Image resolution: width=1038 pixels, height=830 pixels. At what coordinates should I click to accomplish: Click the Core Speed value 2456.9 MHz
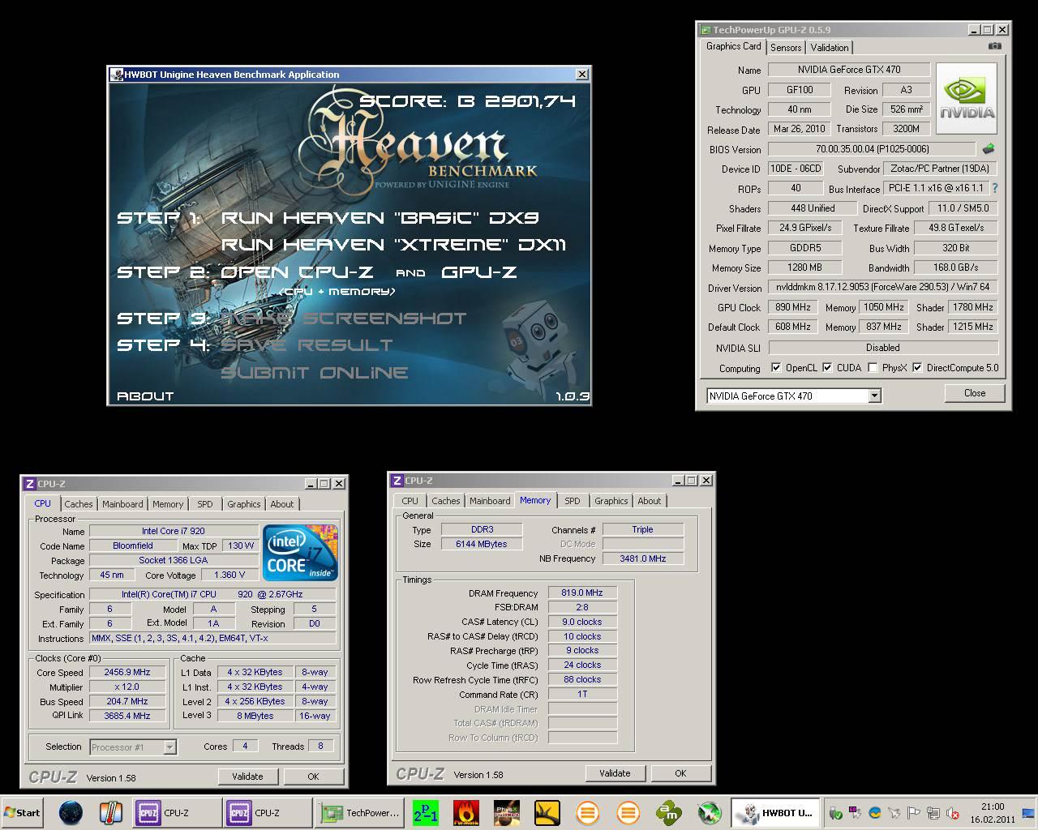127,672
